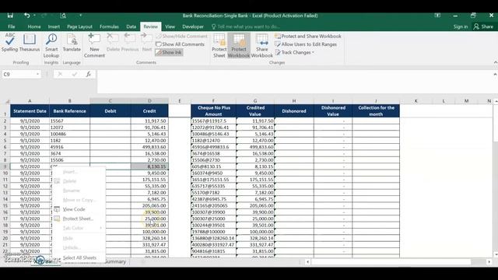The image size is (498, 280).
Task: Click Protect Sheet in ribbon
Action: click(219, 46)
